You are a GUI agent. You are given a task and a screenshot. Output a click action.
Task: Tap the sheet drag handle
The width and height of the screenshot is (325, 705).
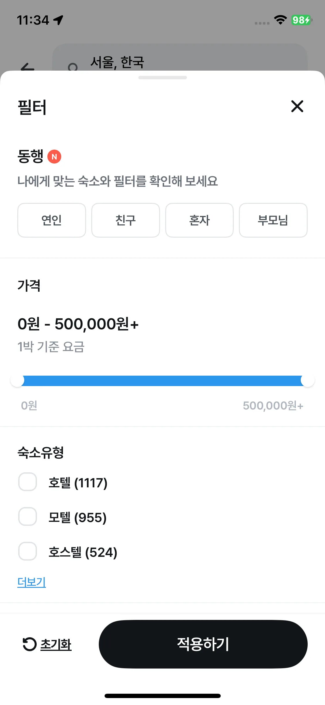(162, 78)
